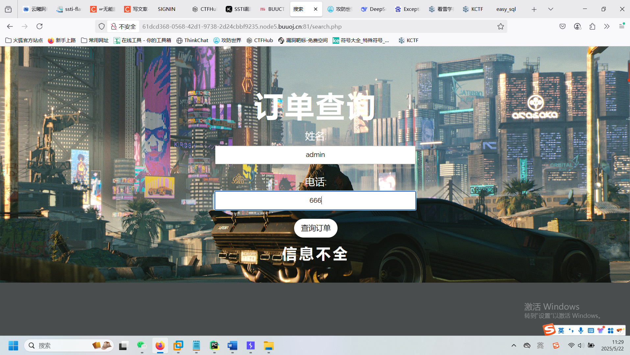Viewport: 630px width, 355px height.
Task: Open the Notepad icon on taskbar
Action: (x=196, y=345)
